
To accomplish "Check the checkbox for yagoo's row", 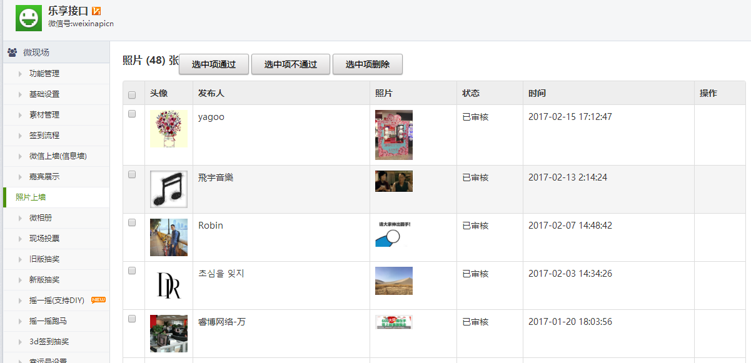I will pos(132,114).
